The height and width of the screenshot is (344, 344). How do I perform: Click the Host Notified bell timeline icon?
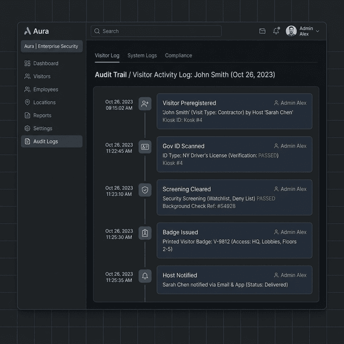tap(145, 276)
